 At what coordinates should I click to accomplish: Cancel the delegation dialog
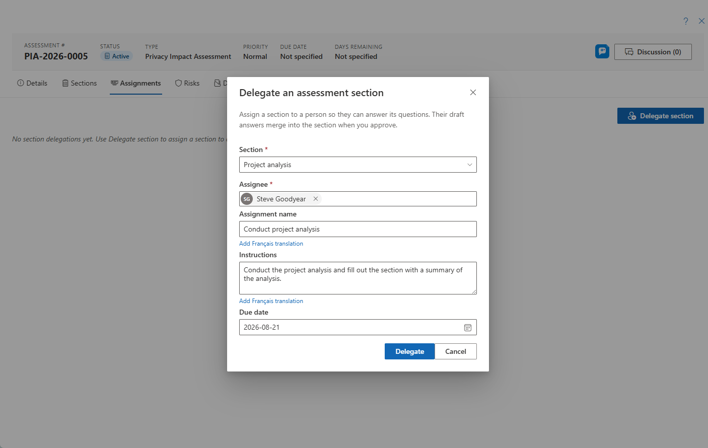[x=456, y=351]
